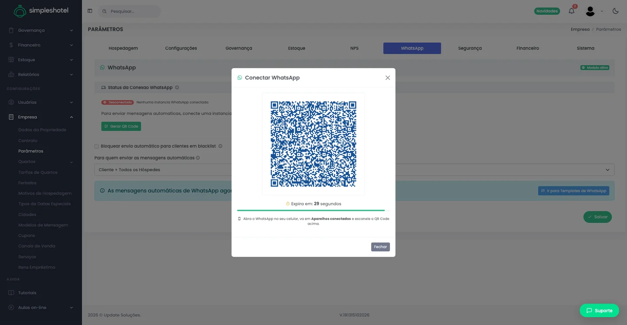Screen dimensions: 627x325
Task: Expand the Governança sidebar menu
Action: pos(71,30)
